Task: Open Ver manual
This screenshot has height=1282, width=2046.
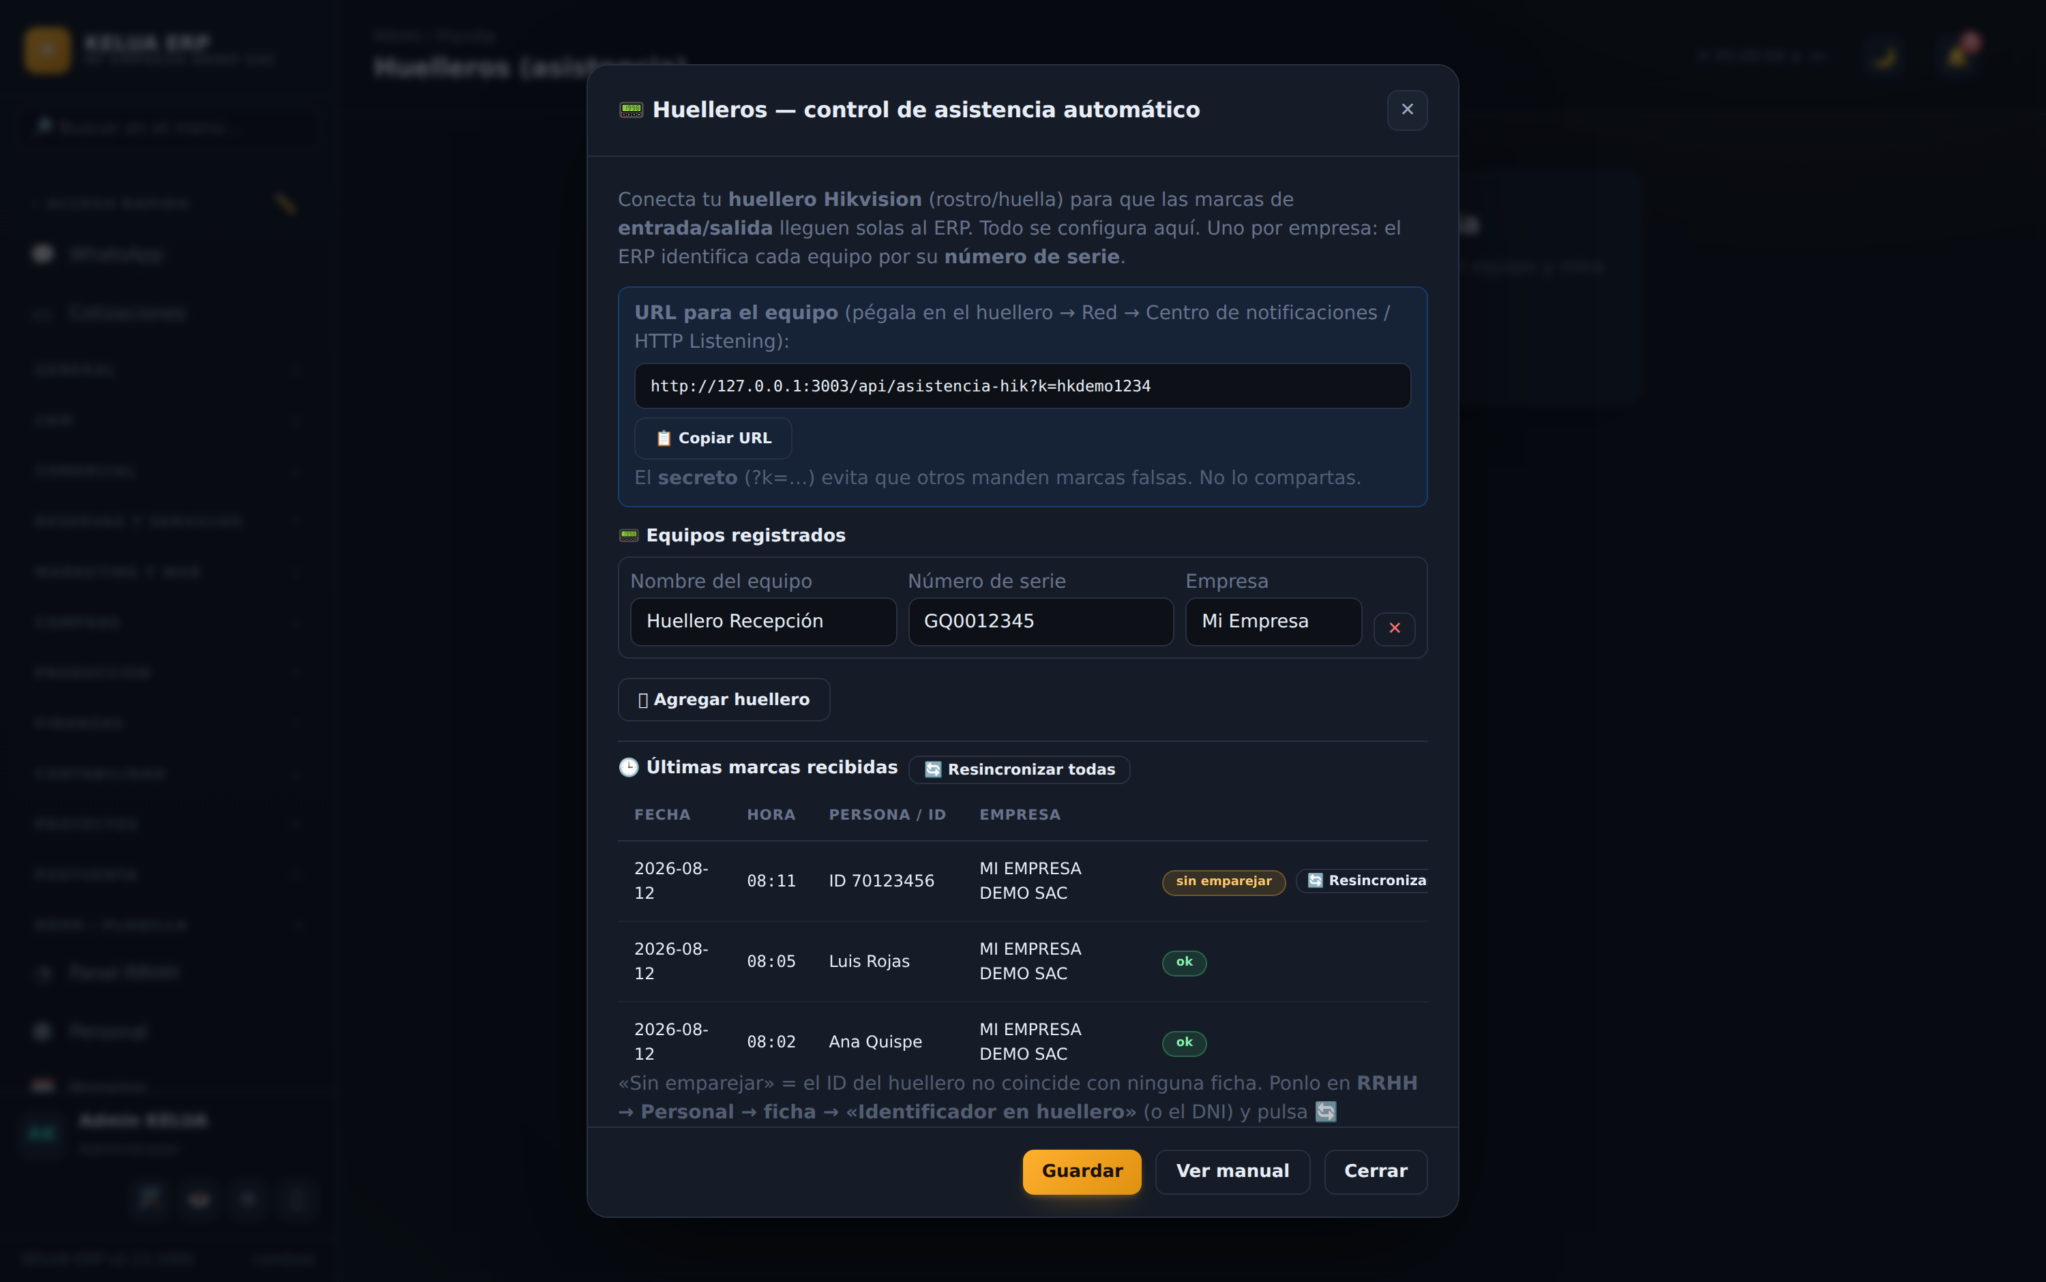Action: click(1232, 1171)
